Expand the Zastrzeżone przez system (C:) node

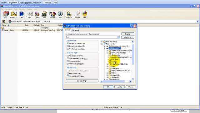point(104,46)
